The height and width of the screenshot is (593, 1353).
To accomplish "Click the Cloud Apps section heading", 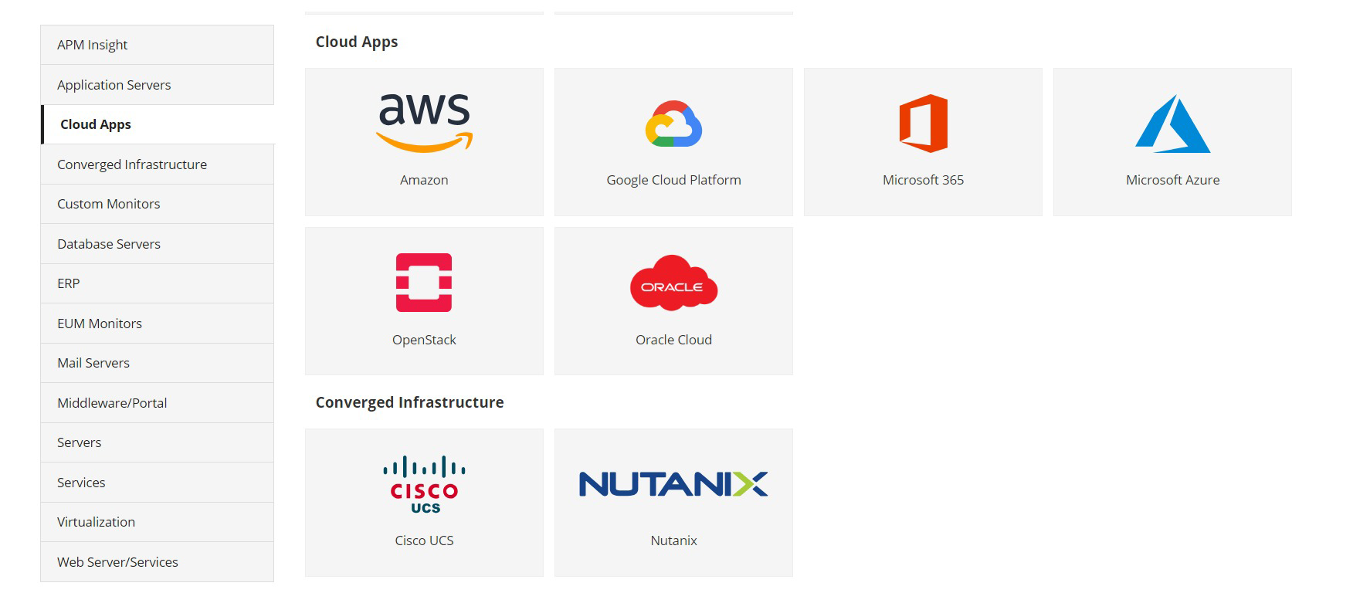I will [x=357, y=42].
